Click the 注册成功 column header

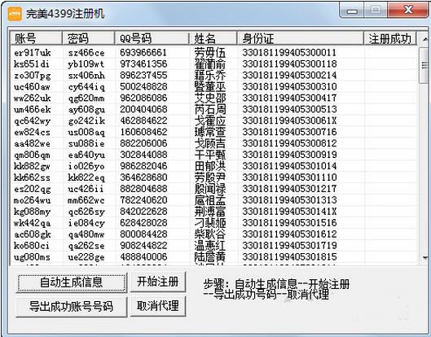390,38
